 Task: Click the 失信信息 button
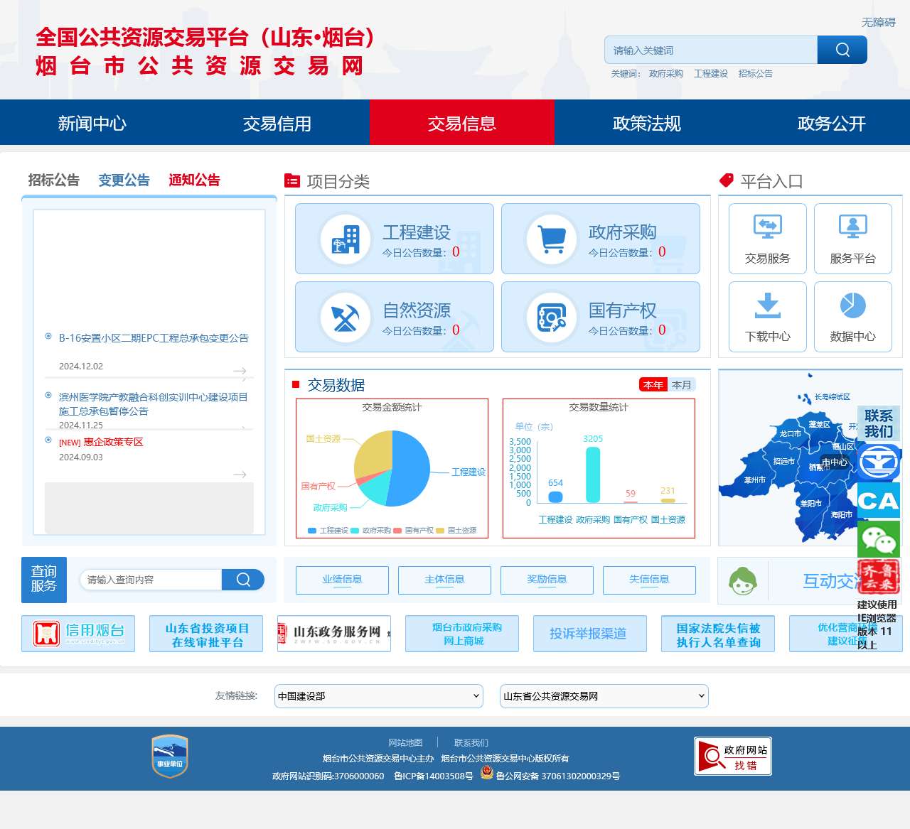pos(648,580)
